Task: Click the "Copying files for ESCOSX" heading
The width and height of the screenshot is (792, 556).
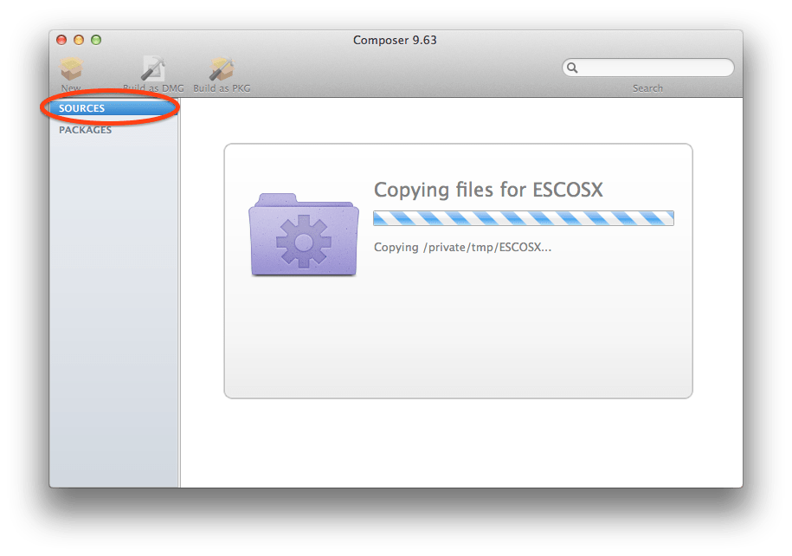Action: (488, 191)
